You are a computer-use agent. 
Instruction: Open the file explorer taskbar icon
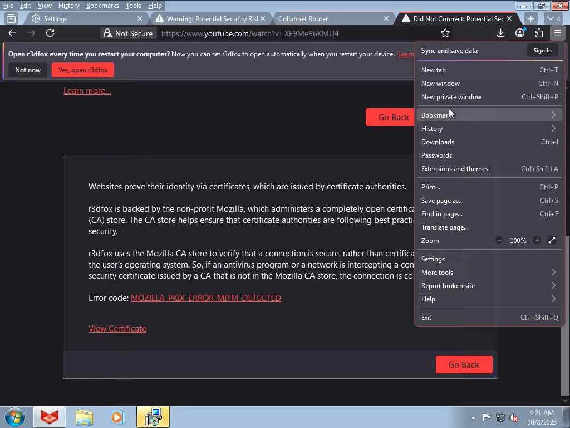(85, 417)
